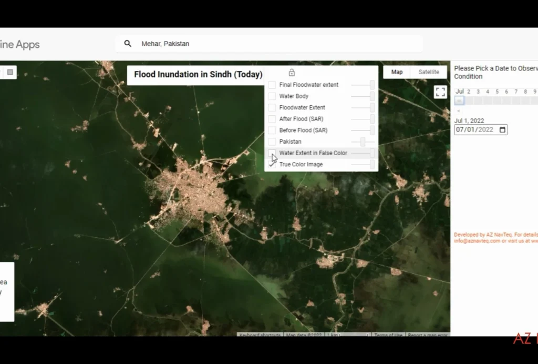Image resolution: width=538 pixels, height=364 pixels.
Task: Click the July day 1 slider cell
Action: 459,100
